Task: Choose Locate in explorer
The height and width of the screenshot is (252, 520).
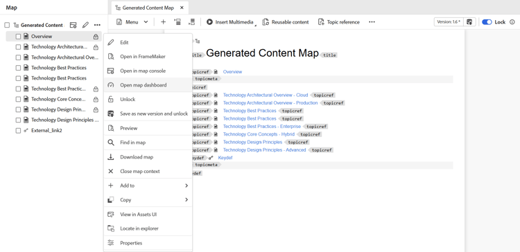Action: tap(148, 228)
